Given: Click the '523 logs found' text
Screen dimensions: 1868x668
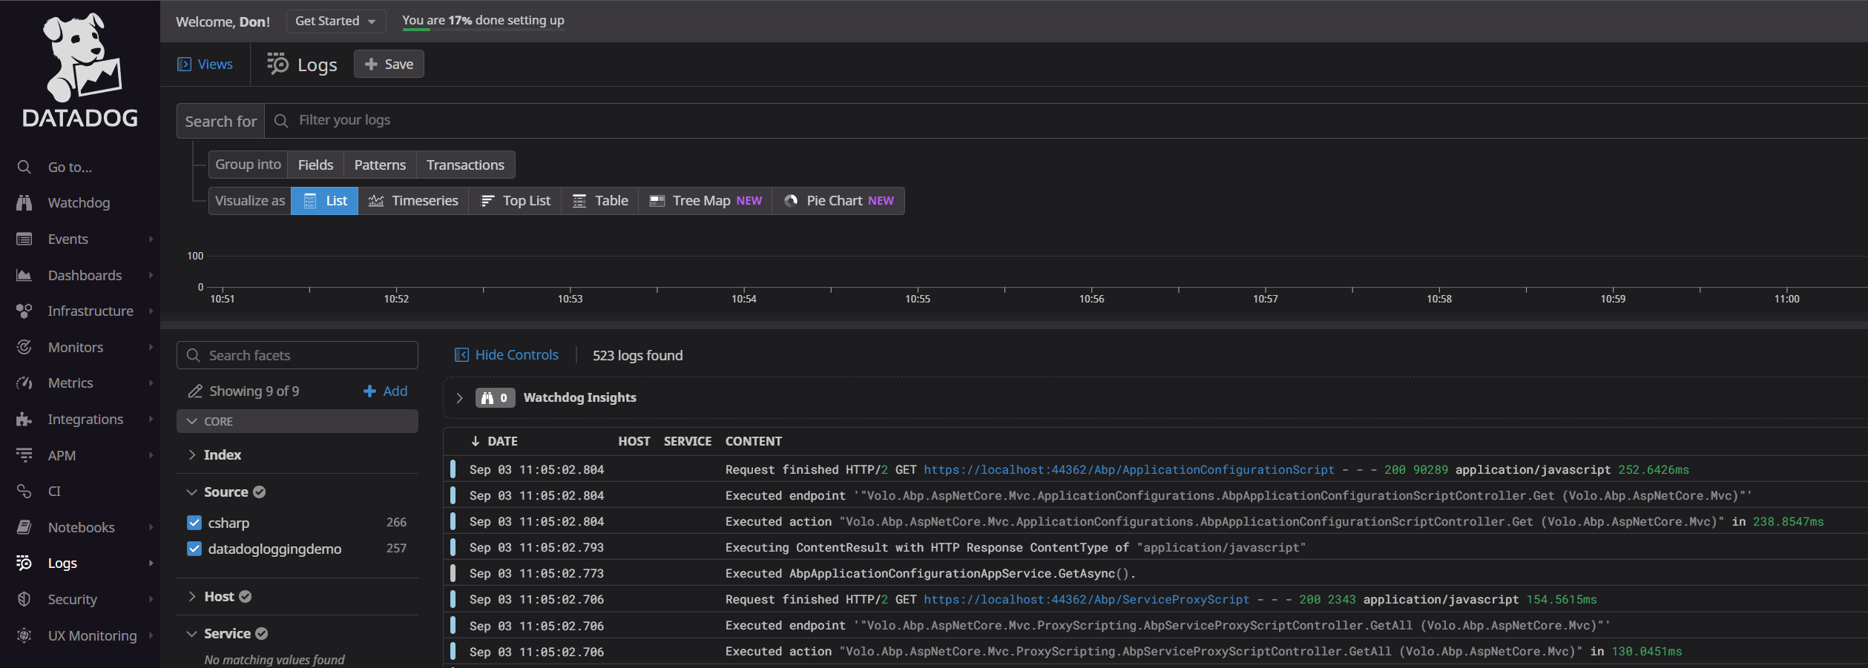Looking at the screenshot, I should [637, 356].
